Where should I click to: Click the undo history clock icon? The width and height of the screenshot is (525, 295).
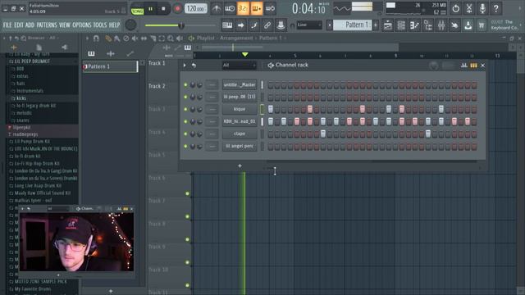(x=456, y=8)
